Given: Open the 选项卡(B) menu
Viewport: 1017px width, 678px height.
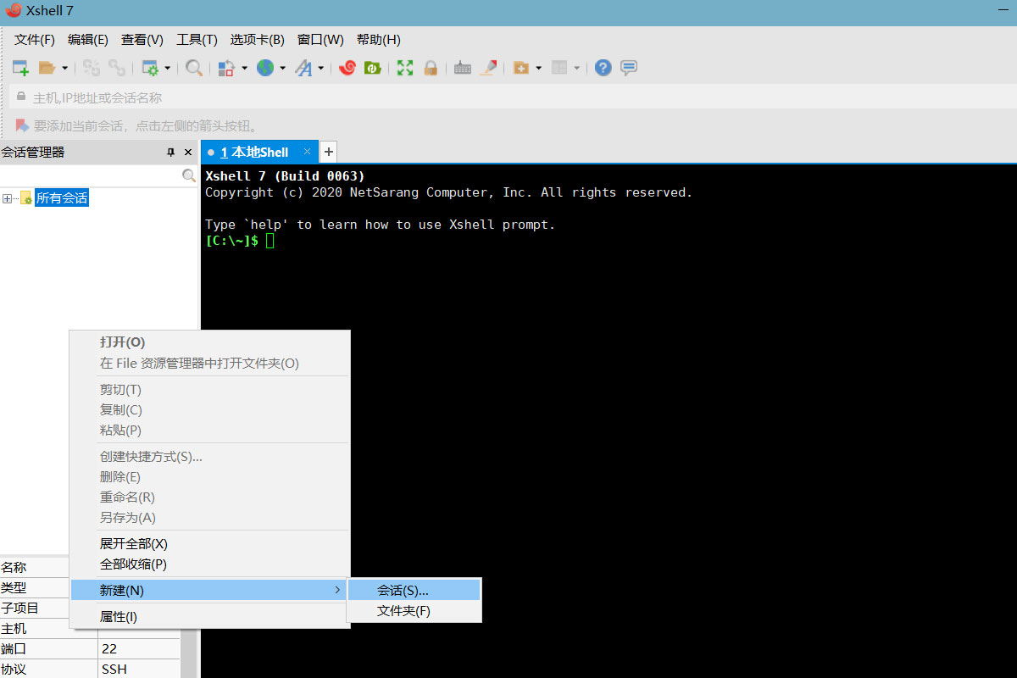Looking at the screenshot, I should pos(258,40).
